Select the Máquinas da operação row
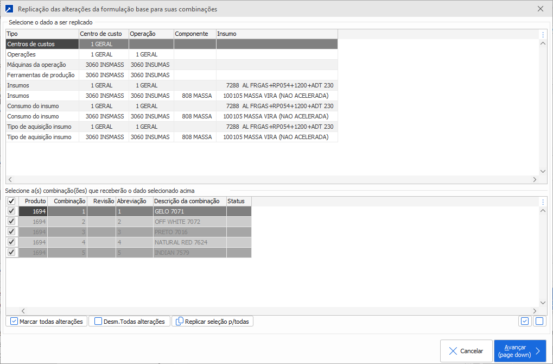553x364 pixels. 42,65
